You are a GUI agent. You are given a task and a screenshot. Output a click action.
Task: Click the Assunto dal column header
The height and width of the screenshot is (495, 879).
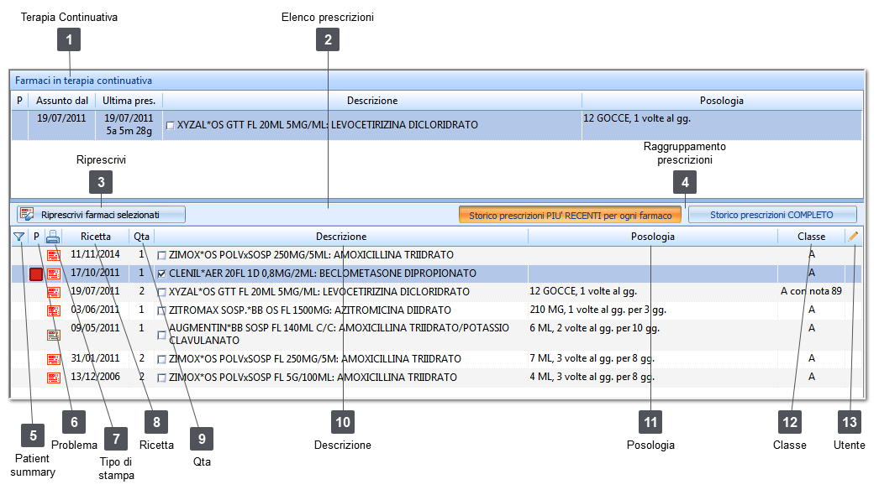point(62,100)
